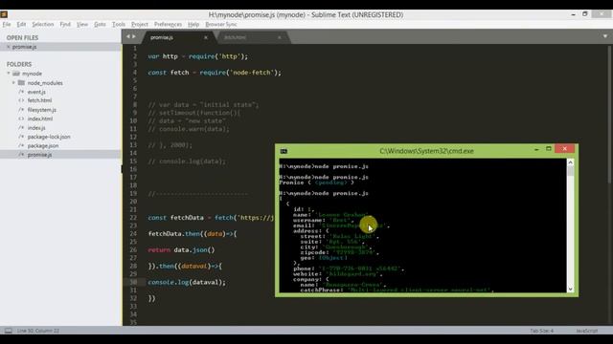Click the OPEN FILES sidebar heading
This screenshot has width=613, height=344.
click(x=22, y=38)
